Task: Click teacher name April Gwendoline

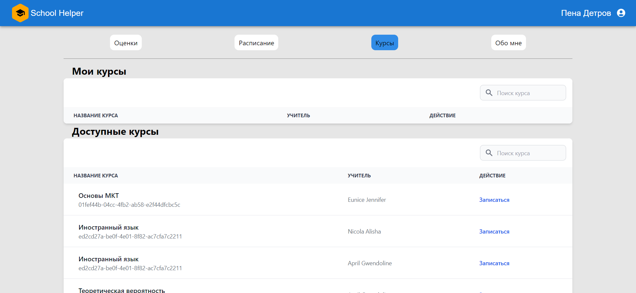Action: (x=370, y=263)
